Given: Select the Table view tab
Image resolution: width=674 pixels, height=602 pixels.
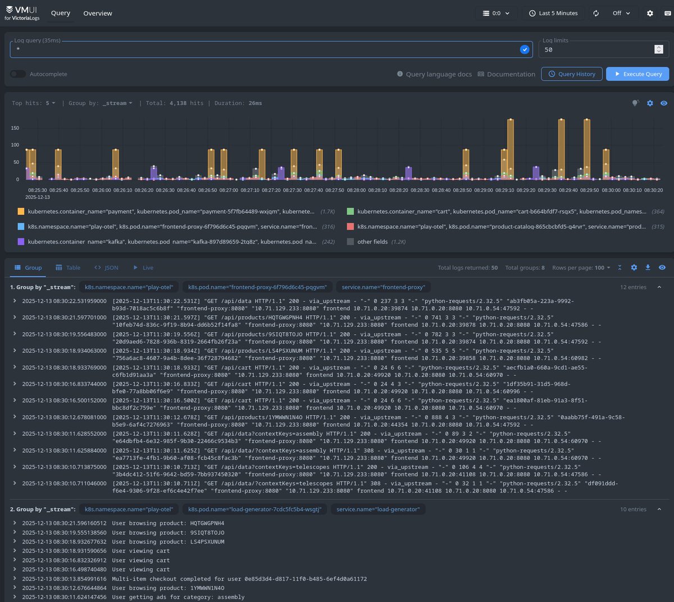Looking at the screenshot, I should coord(68,268).
